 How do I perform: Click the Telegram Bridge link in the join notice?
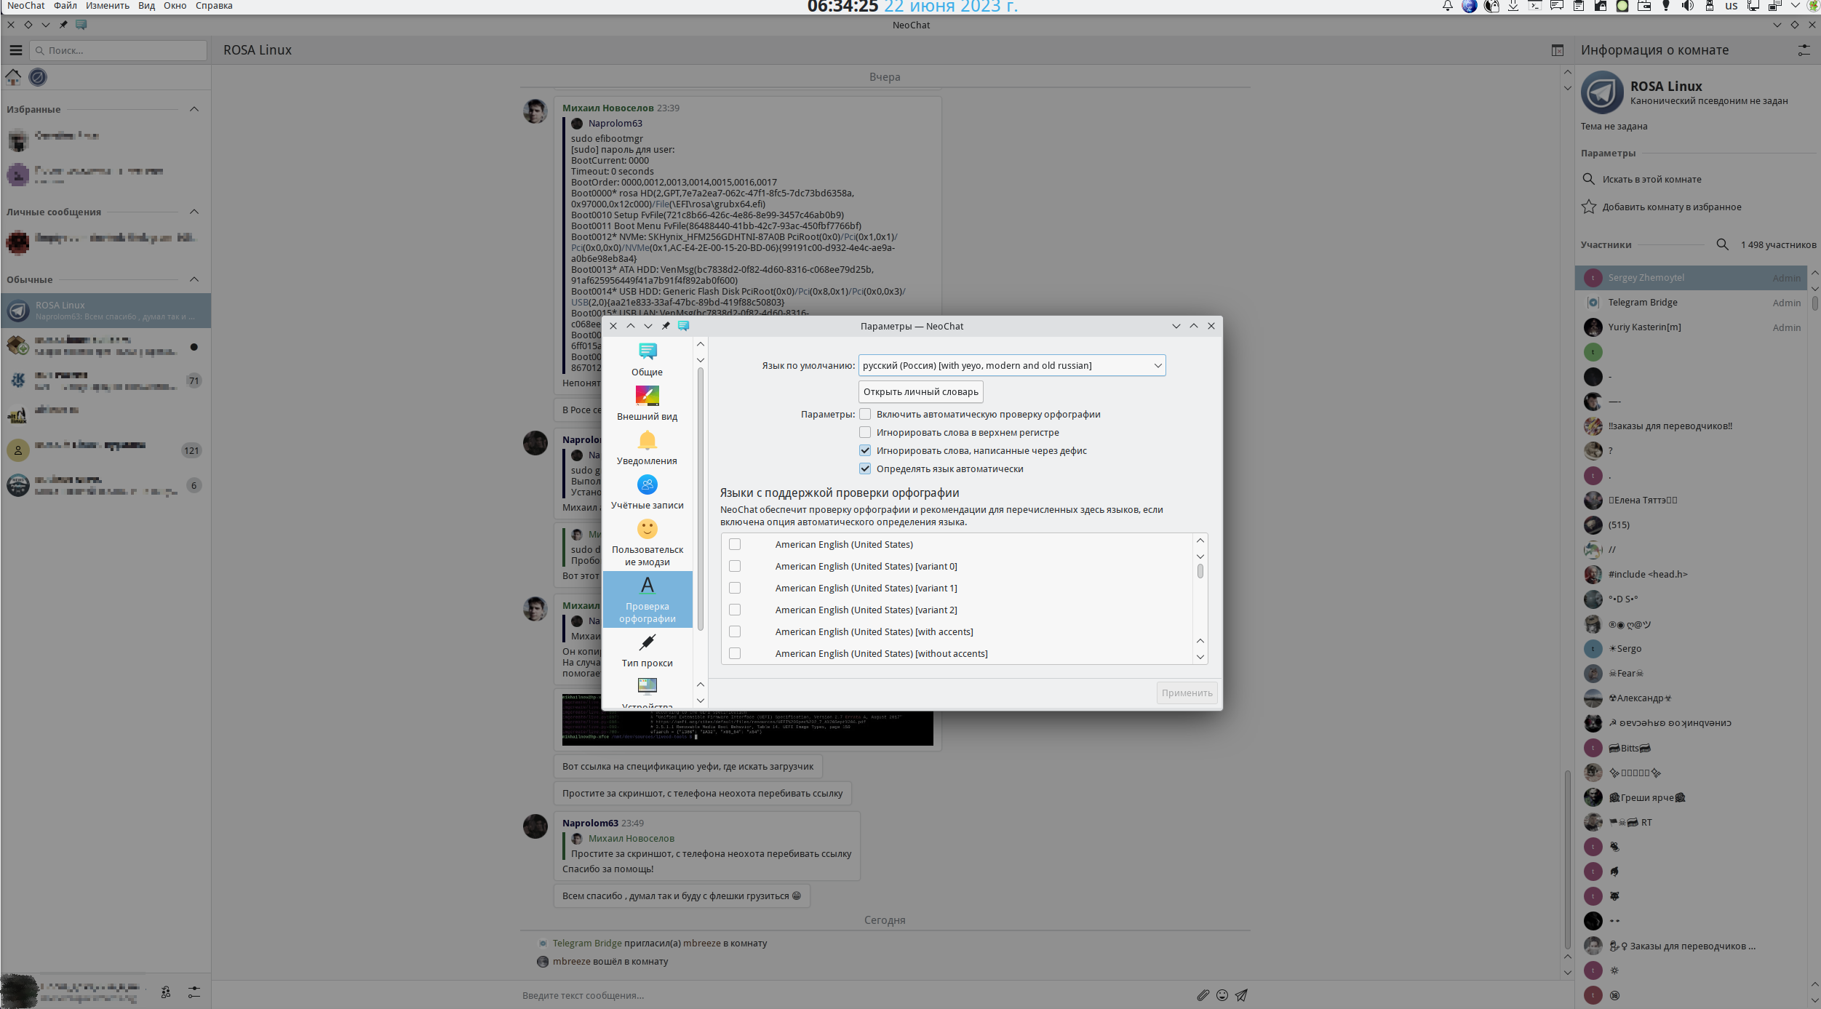tap(587, 943)
